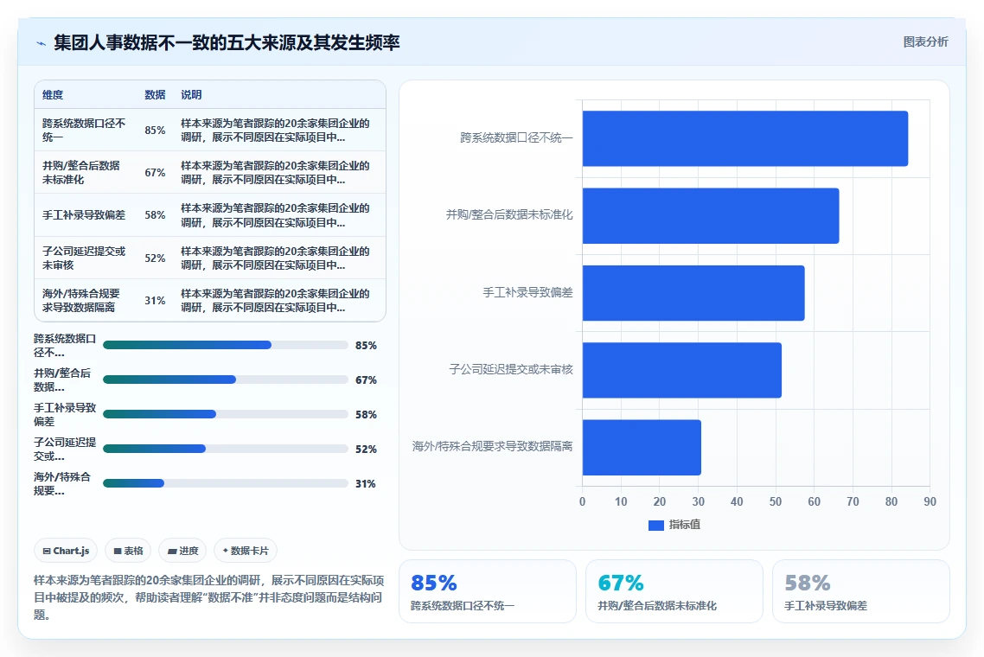
Task: Click the 67% value in the table
Action: (x=155, y=173)
